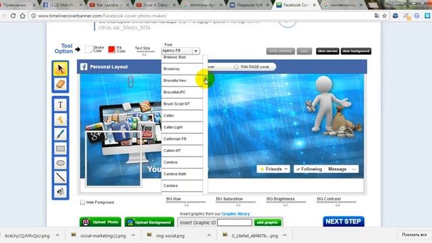Click 'Показать все' downloads button
Screen dimensions: 432x243
pyautogui.click(x=414, y=235)
